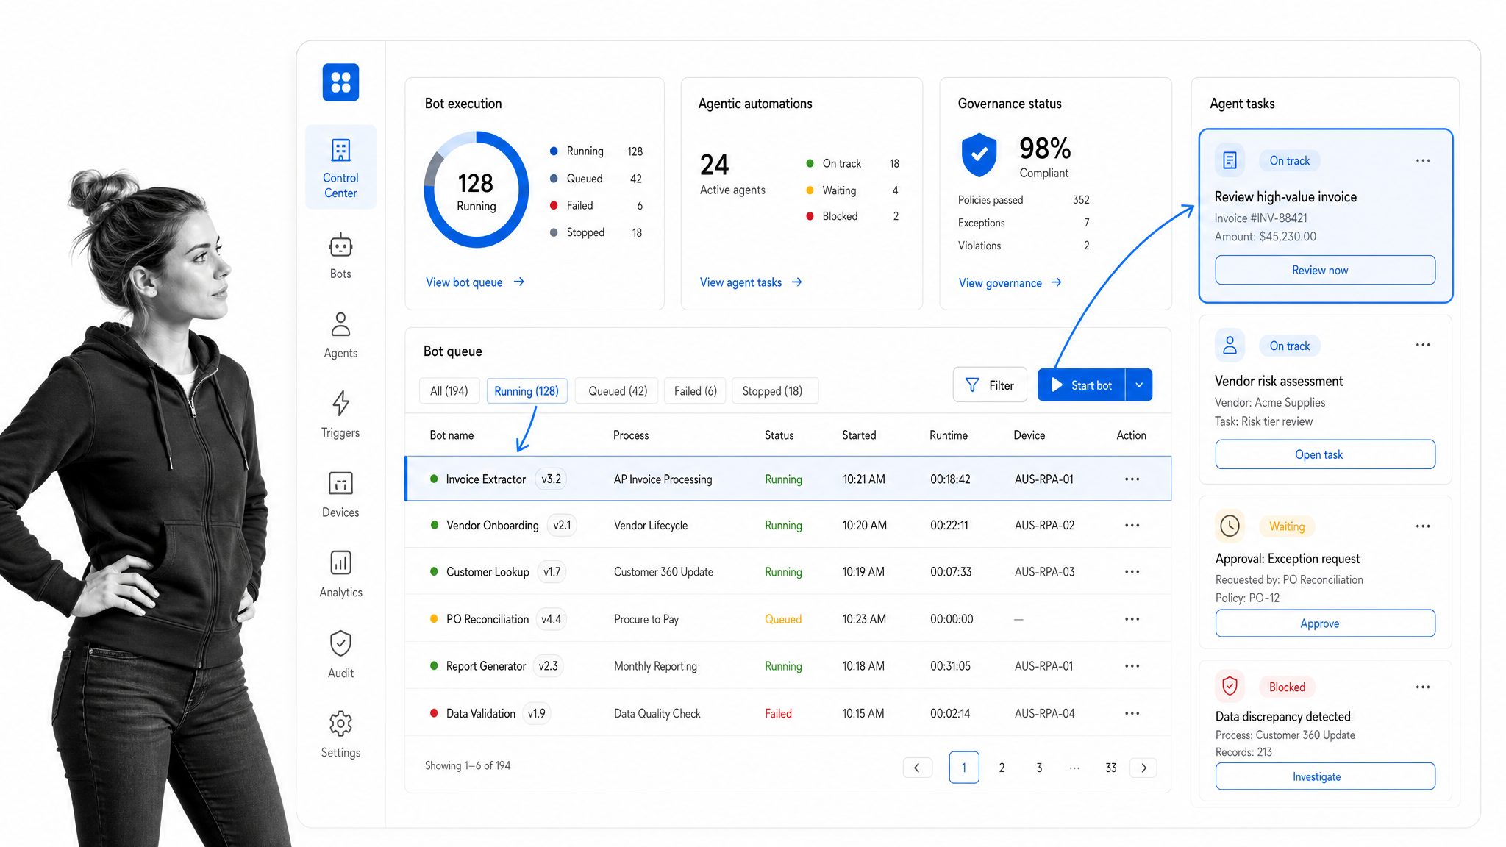Click the Governance compliance shield icon
This screenshot has width=1506, height=847.
[979, 155]
